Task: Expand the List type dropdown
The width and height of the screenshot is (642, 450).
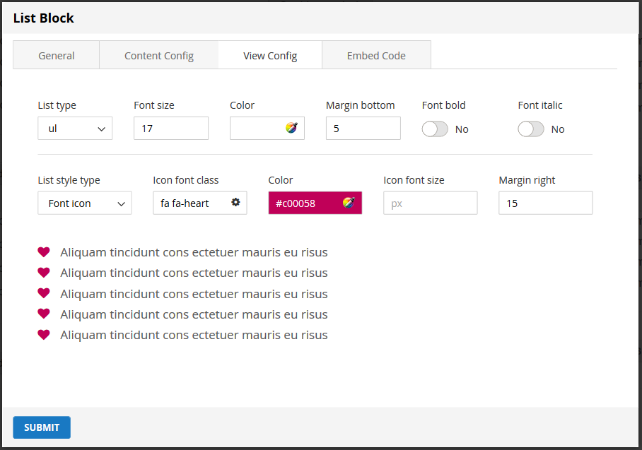Action: [75, 129]
